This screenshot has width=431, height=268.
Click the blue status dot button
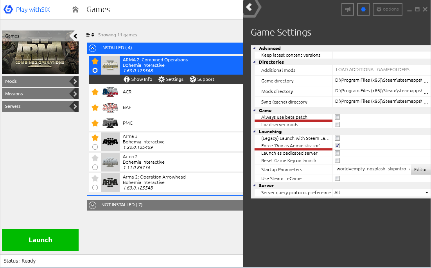click(363, 9)
